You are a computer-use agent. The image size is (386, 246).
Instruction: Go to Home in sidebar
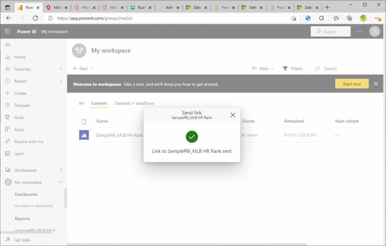[20, 57]
